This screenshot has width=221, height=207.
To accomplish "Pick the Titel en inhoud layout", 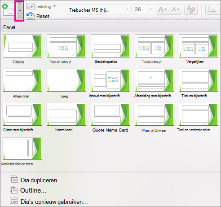I will pyautogui.click(x=66, y=46).
